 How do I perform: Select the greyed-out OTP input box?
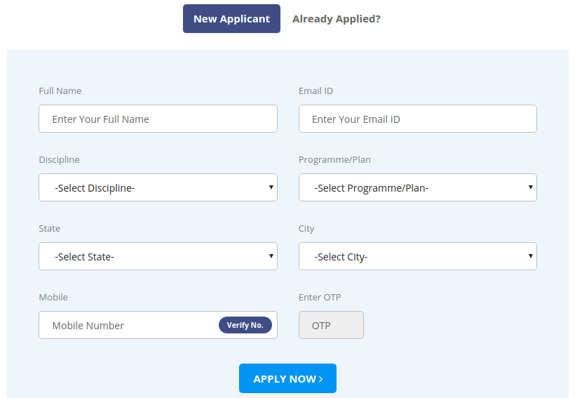point(331,325)
